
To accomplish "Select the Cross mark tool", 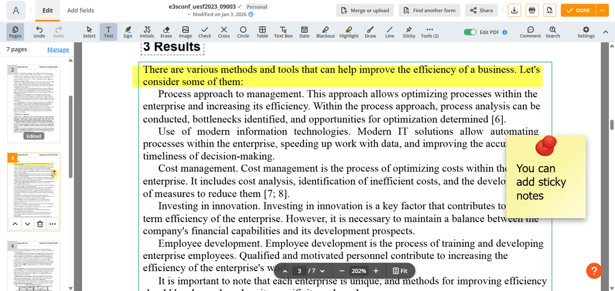I will click(224, 32).
